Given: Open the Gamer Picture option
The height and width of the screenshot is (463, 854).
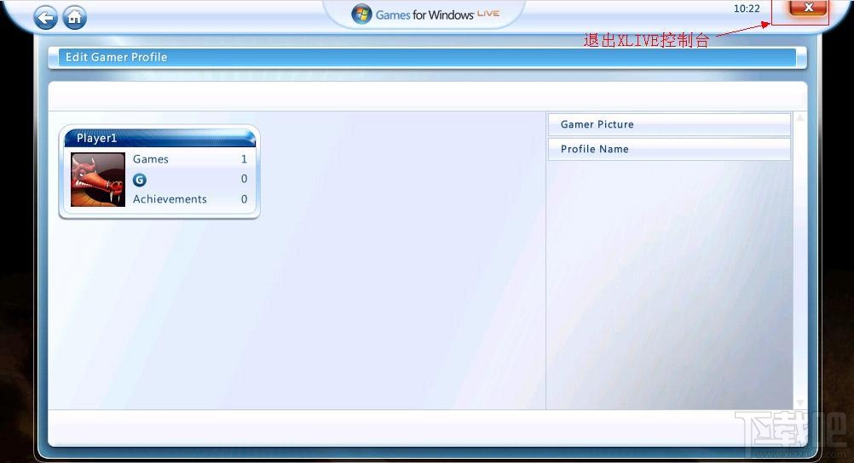Looking at the screenshot, I should [669, 124].
